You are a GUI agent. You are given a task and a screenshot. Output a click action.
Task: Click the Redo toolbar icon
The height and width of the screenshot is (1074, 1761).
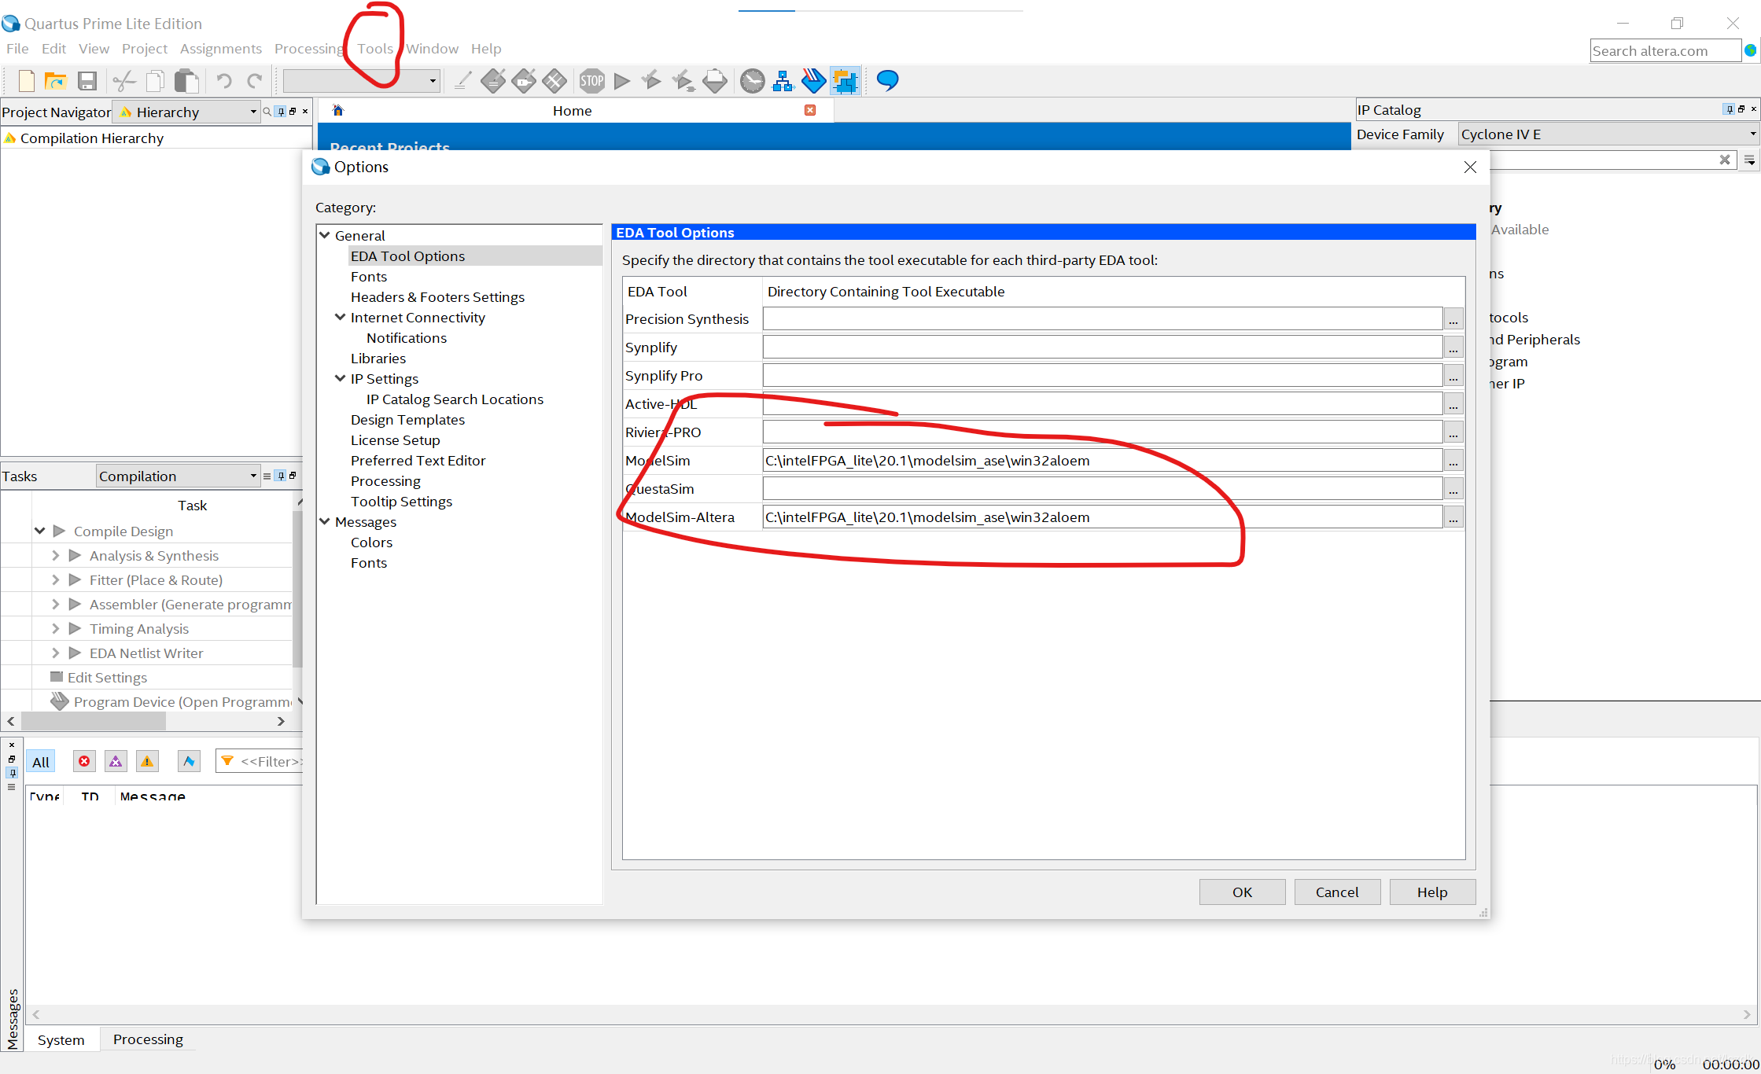pyautogui.click(x=252, y=80)
